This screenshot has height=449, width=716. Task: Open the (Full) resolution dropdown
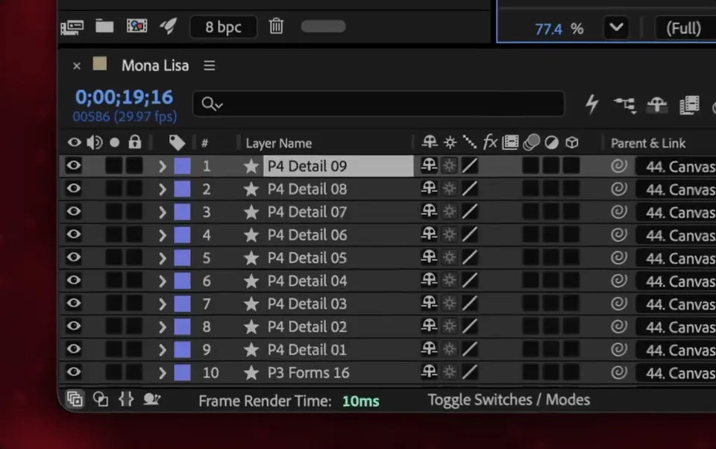685,28
